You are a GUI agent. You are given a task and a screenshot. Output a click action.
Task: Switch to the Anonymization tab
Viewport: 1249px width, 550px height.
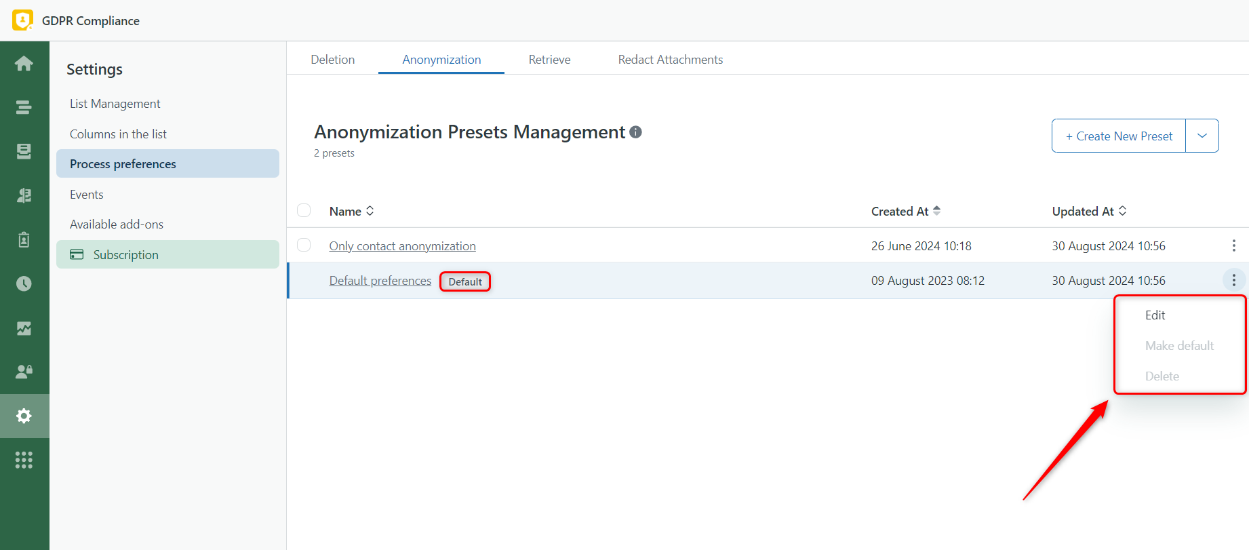coord(441,60)
